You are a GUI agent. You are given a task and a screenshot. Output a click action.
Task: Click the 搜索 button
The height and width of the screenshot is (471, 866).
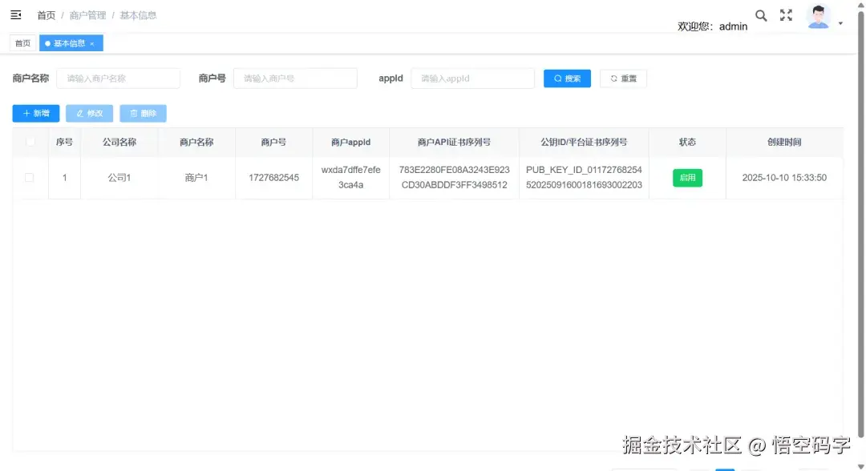pos(567,78)
